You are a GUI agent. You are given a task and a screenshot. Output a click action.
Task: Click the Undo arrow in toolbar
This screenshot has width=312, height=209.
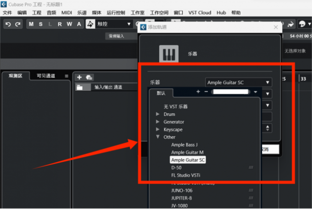click(8, 24)
